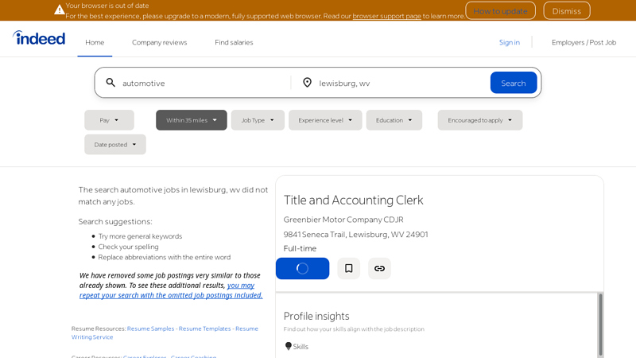
Task: Expand the Pay filter dropdown
Action: 109,120
